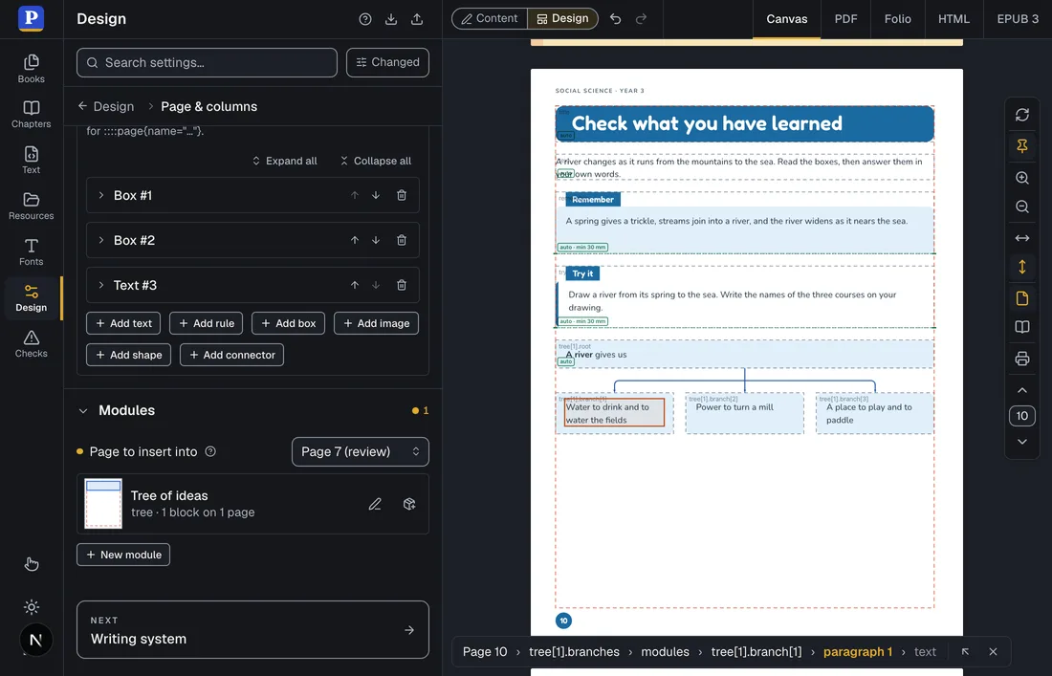This screenshot has width=1052, height=676.
Task: Click the refresh icon in canvas toolbar
Action: [1021, 115]
